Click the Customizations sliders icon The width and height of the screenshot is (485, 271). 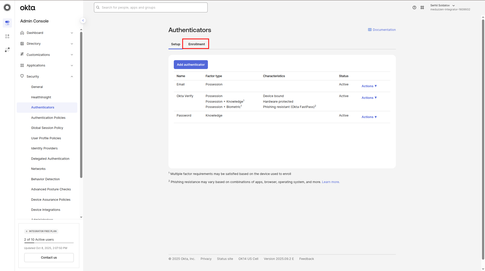tap(22, 54)
